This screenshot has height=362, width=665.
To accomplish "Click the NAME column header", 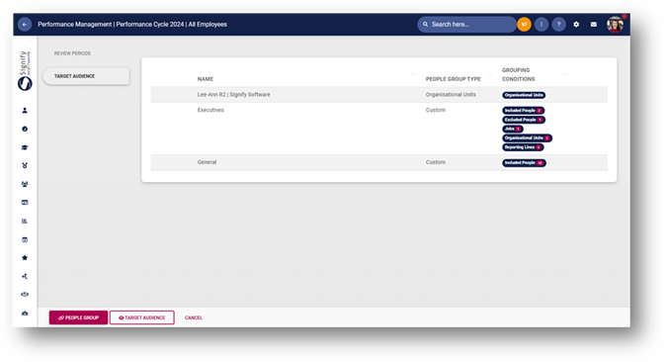I will [x=206, y=79].
